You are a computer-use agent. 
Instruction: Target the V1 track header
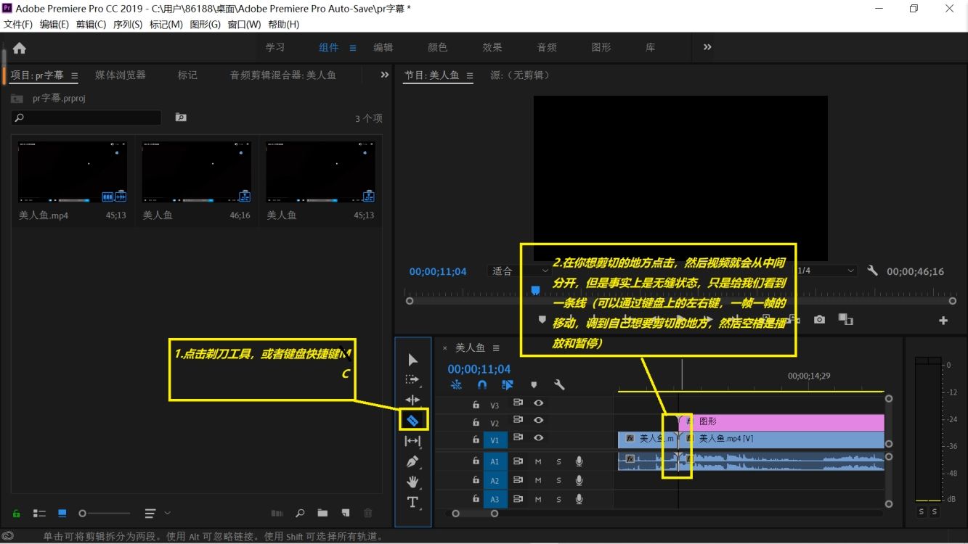(495, 440)
